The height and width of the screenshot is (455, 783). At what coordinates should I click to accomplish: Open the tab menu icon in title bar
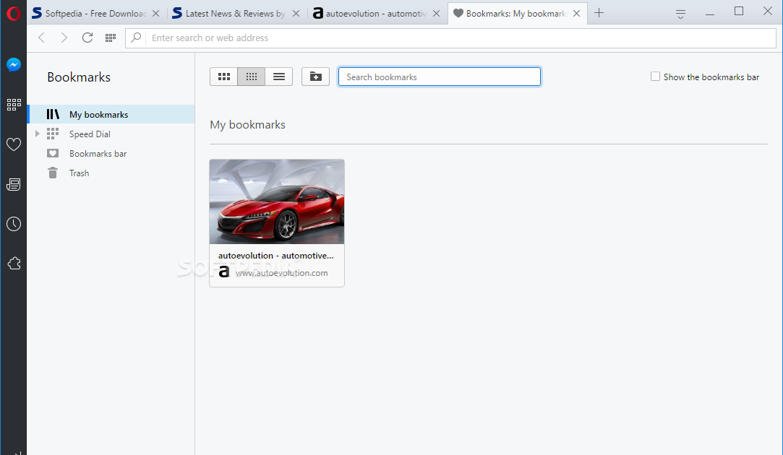pos(680,14)
